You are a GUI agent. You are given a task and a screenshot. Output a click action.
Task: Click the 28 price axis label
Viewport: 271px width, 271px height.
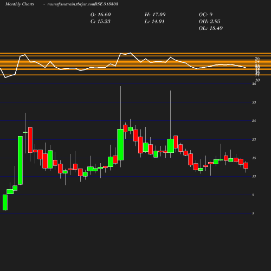[x=254, y=121]
